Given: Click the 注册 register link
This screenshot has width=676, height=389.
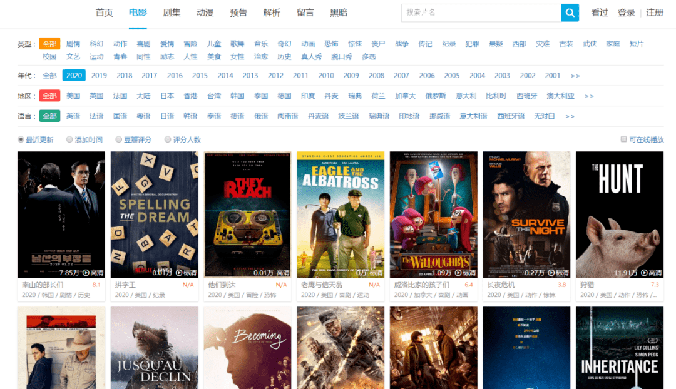Looking at the screenshot, I should [x=655, y=13].
